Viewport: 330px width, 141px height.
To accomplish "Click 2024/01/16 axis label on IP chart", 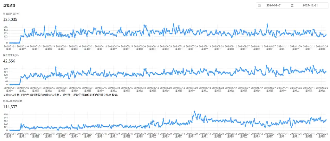I will [x=23, y=88].
